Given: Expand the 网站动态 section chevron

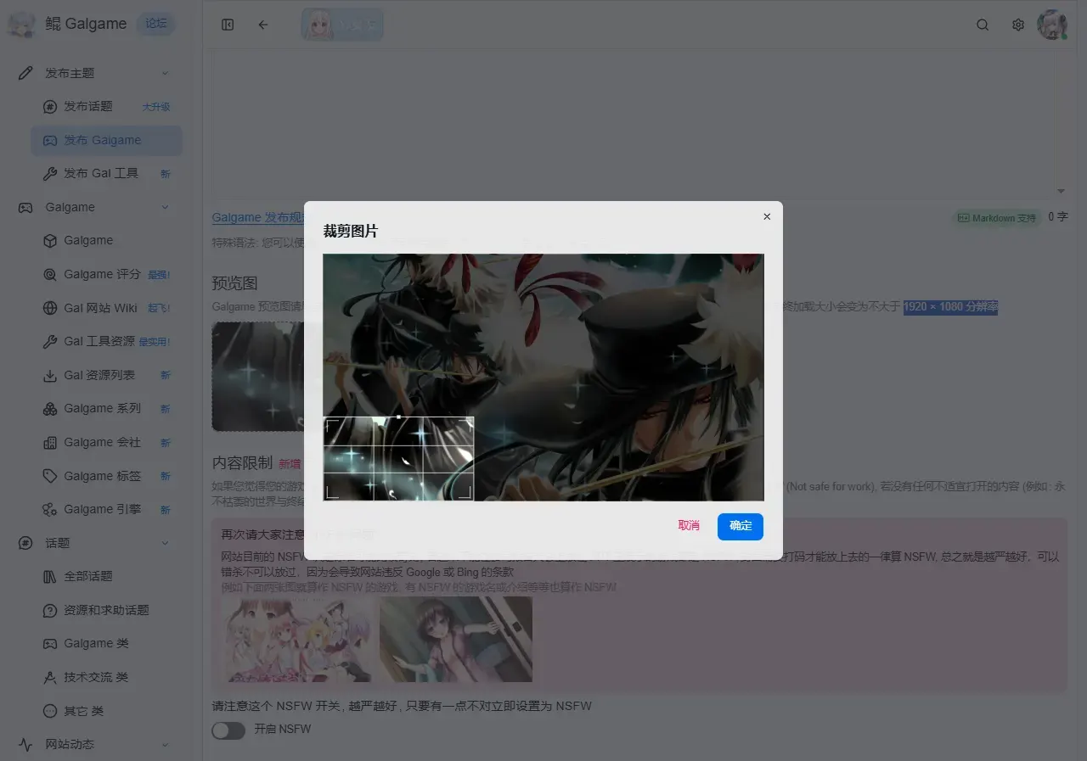Looking at the screenshot, I should click(x=165, y=744).
